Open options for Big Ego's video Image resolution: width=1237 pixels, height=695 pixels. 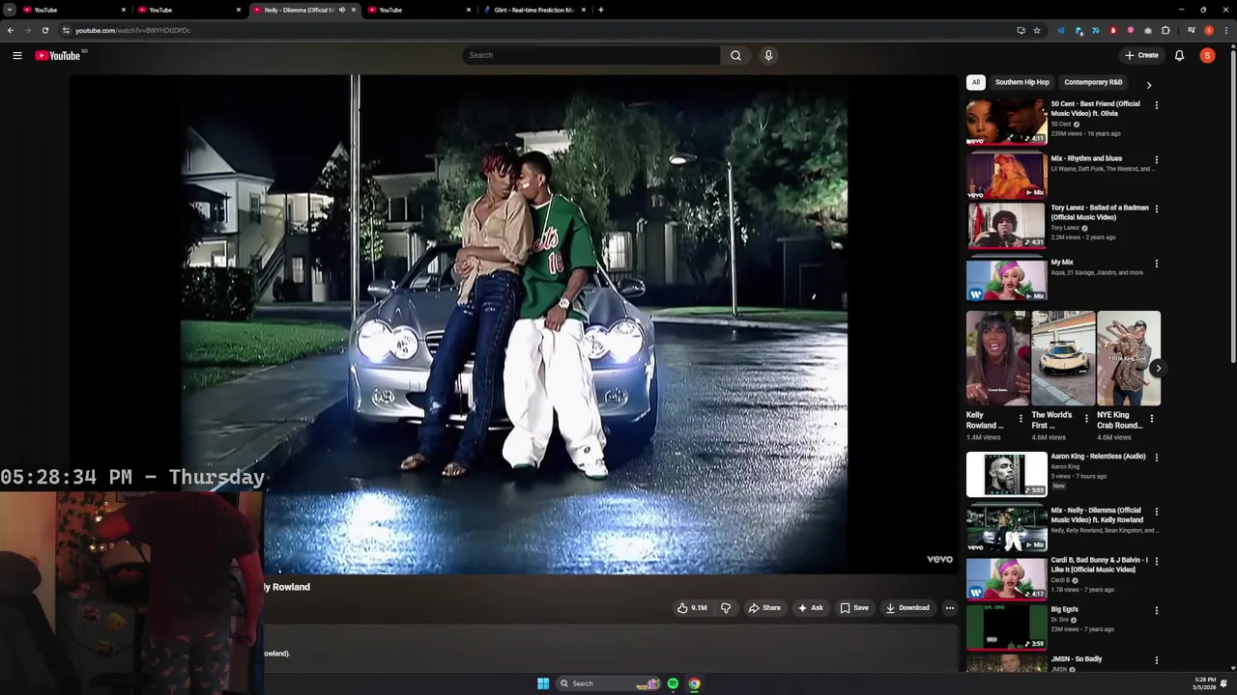tap(1156, 611)
